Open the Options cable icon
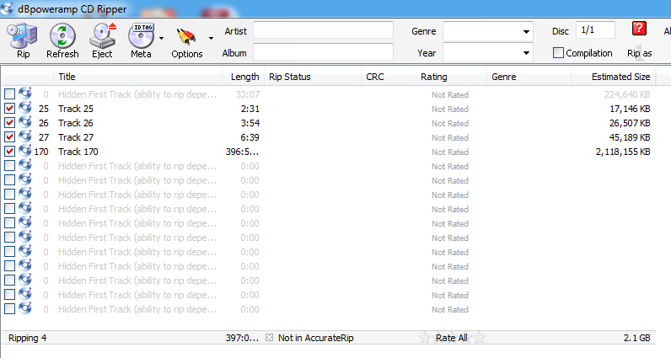The height and width of the screenshot is (358, 671). (x=186, y=38)
